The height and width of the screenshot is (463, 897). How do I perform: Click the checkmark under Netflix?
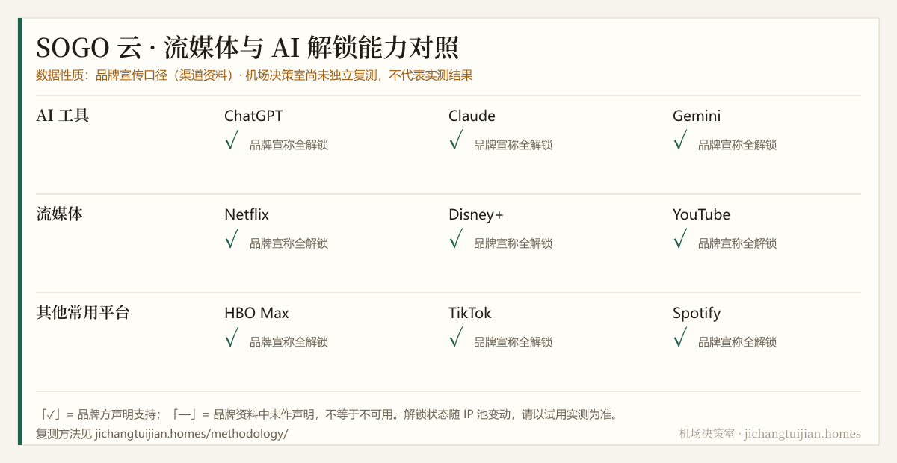pos(232,239)
